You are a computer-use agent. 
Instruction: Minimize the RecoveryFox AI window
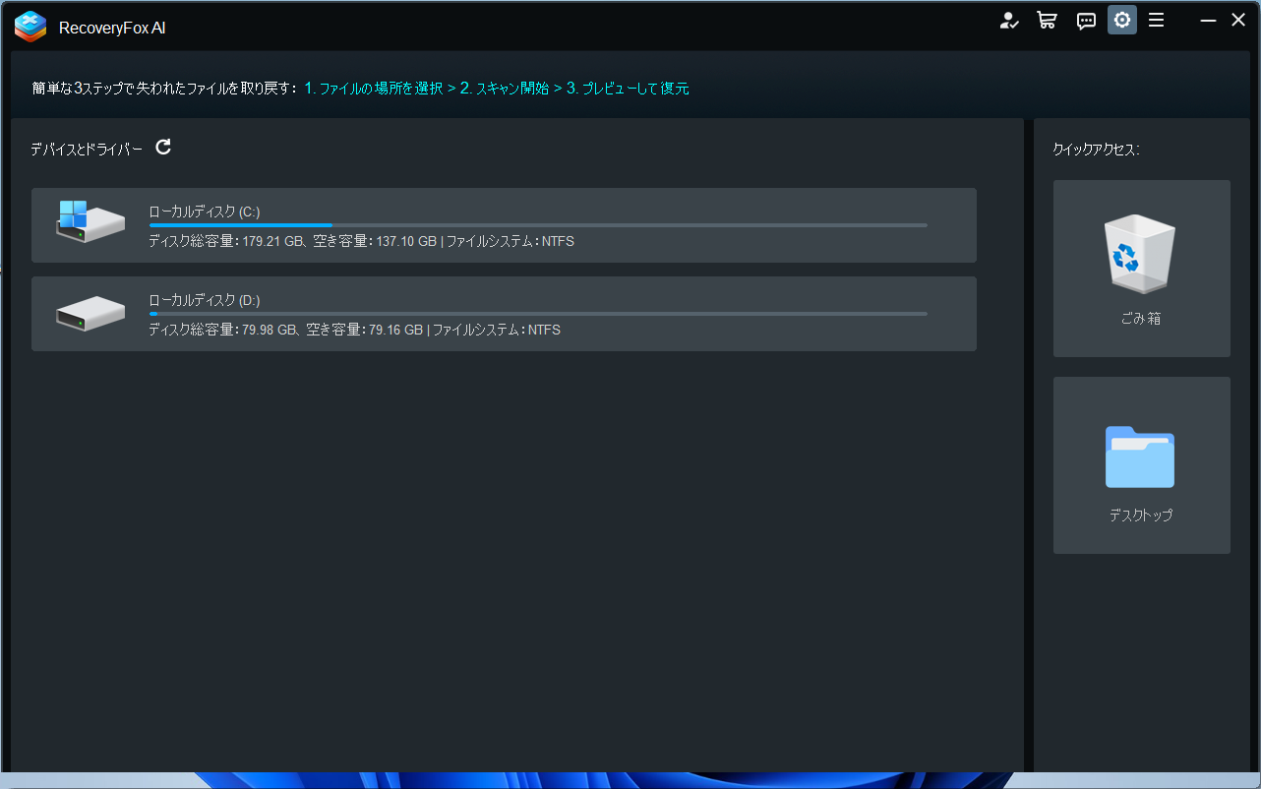[1209, 21]
